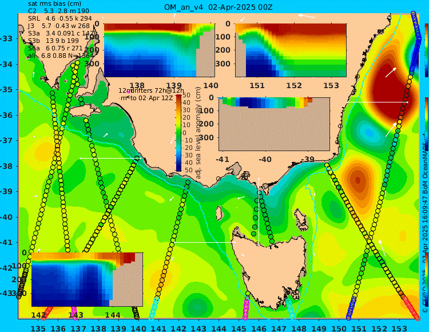Select the S3b satellite stats row

[53, 41]
